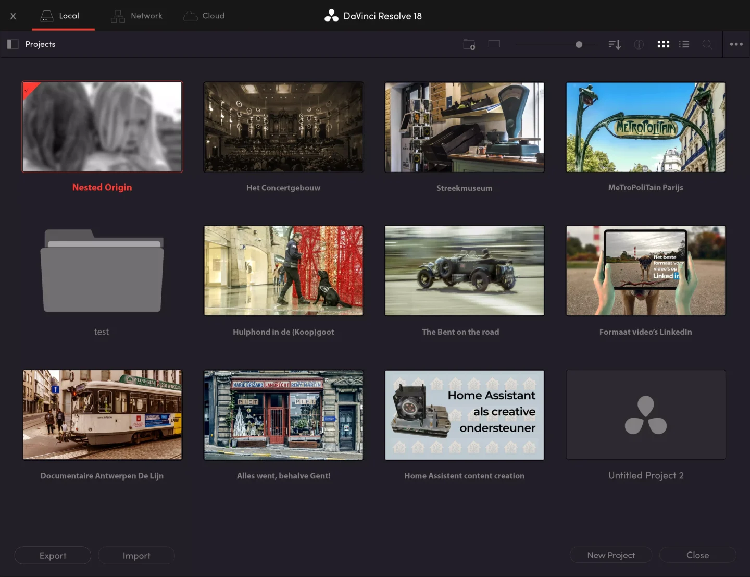750x577 pixels.
Task: Open the test folder
Action: (x=102, y=271)
